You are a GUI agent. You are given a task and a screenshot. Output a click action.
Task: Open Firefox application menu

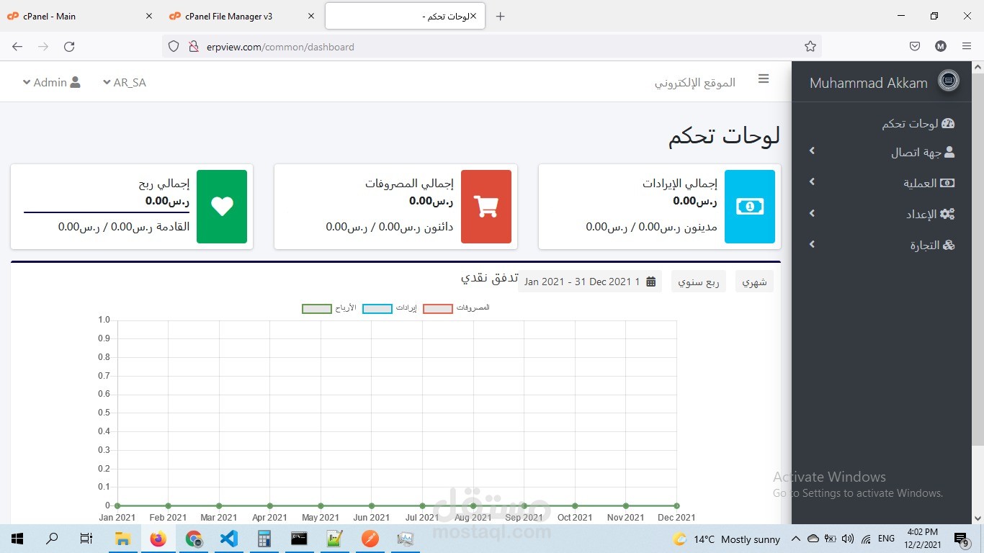[x=967, y=46]
